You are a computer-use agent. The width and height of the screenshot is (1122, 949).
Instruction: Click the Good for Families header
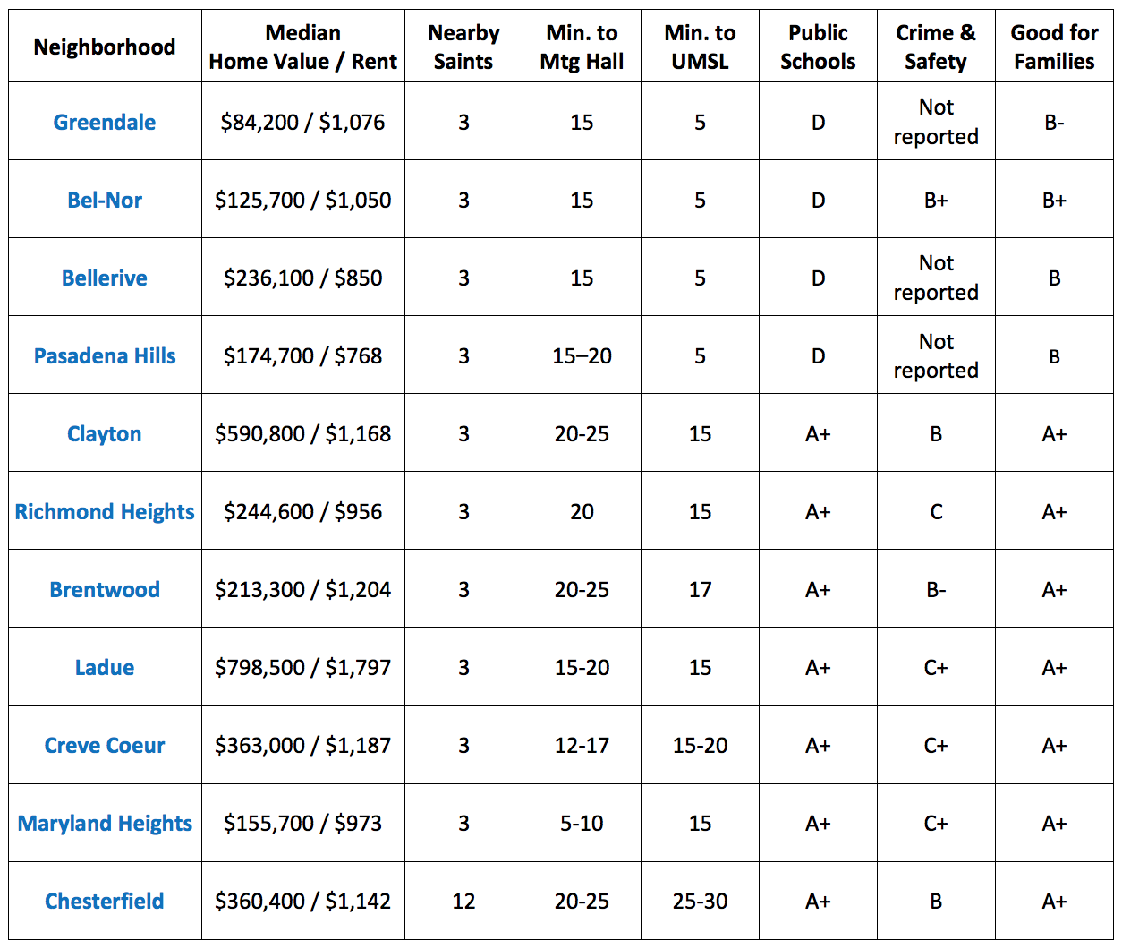pyautogui.click(x=1054, y=47)
